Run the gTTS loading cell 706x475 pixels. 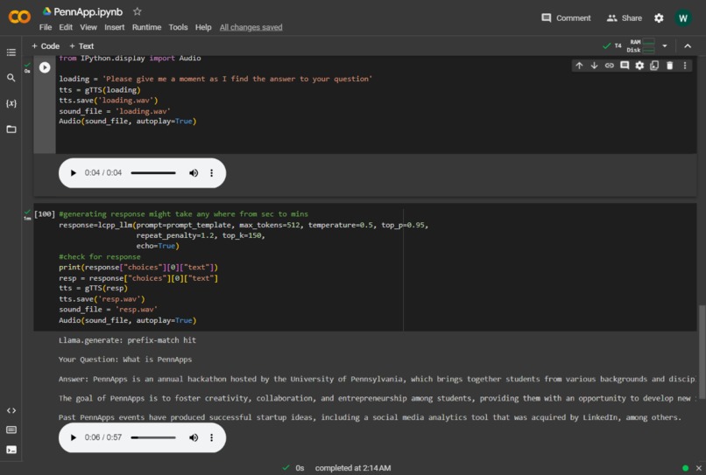[45, 67]
